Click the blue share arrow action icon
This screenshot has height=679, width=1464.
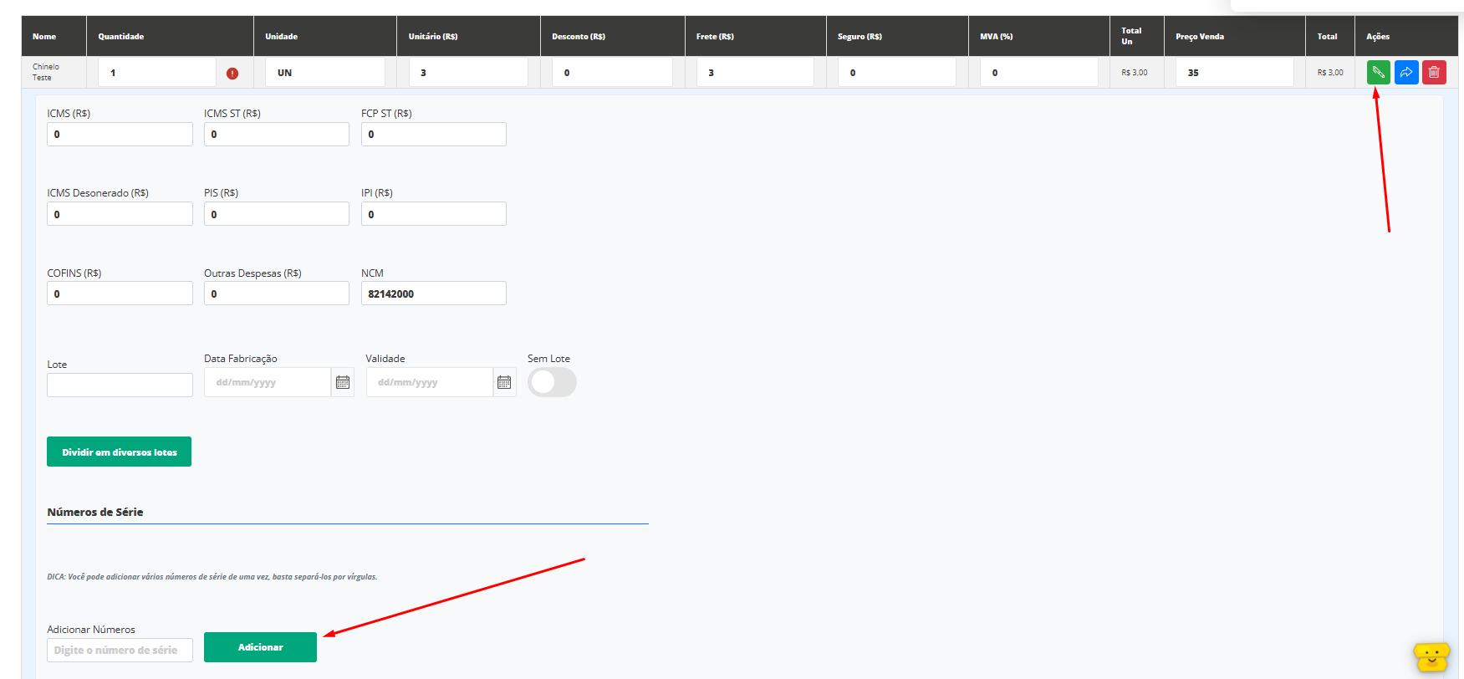[x=1406, y=73]
